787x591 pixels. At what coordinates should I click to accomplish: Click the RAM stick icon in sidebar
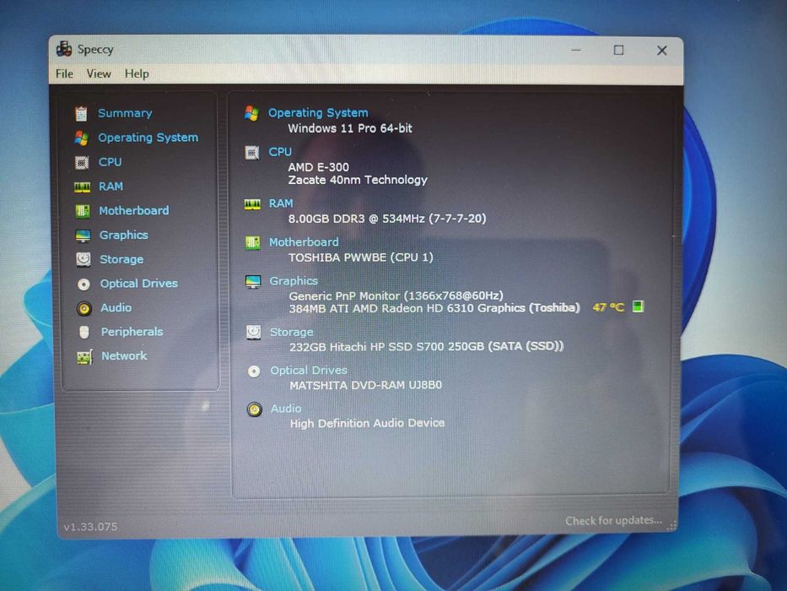82,187
